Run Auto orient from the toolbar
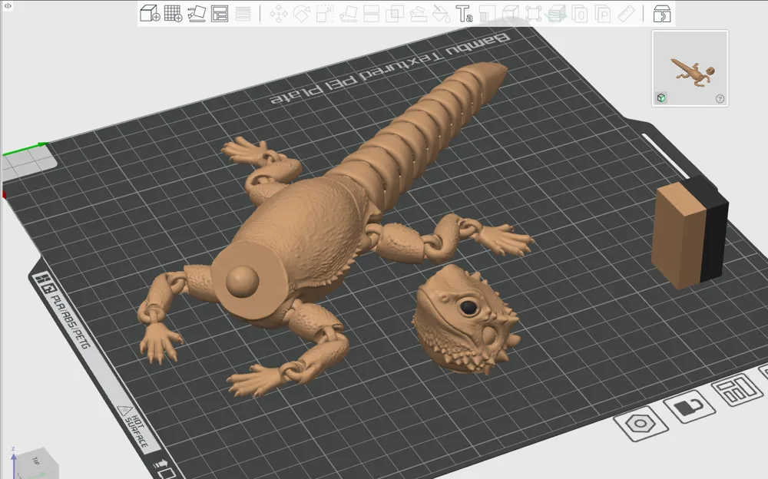The height and width of the screenshot is (479, 768). [197, 13]
